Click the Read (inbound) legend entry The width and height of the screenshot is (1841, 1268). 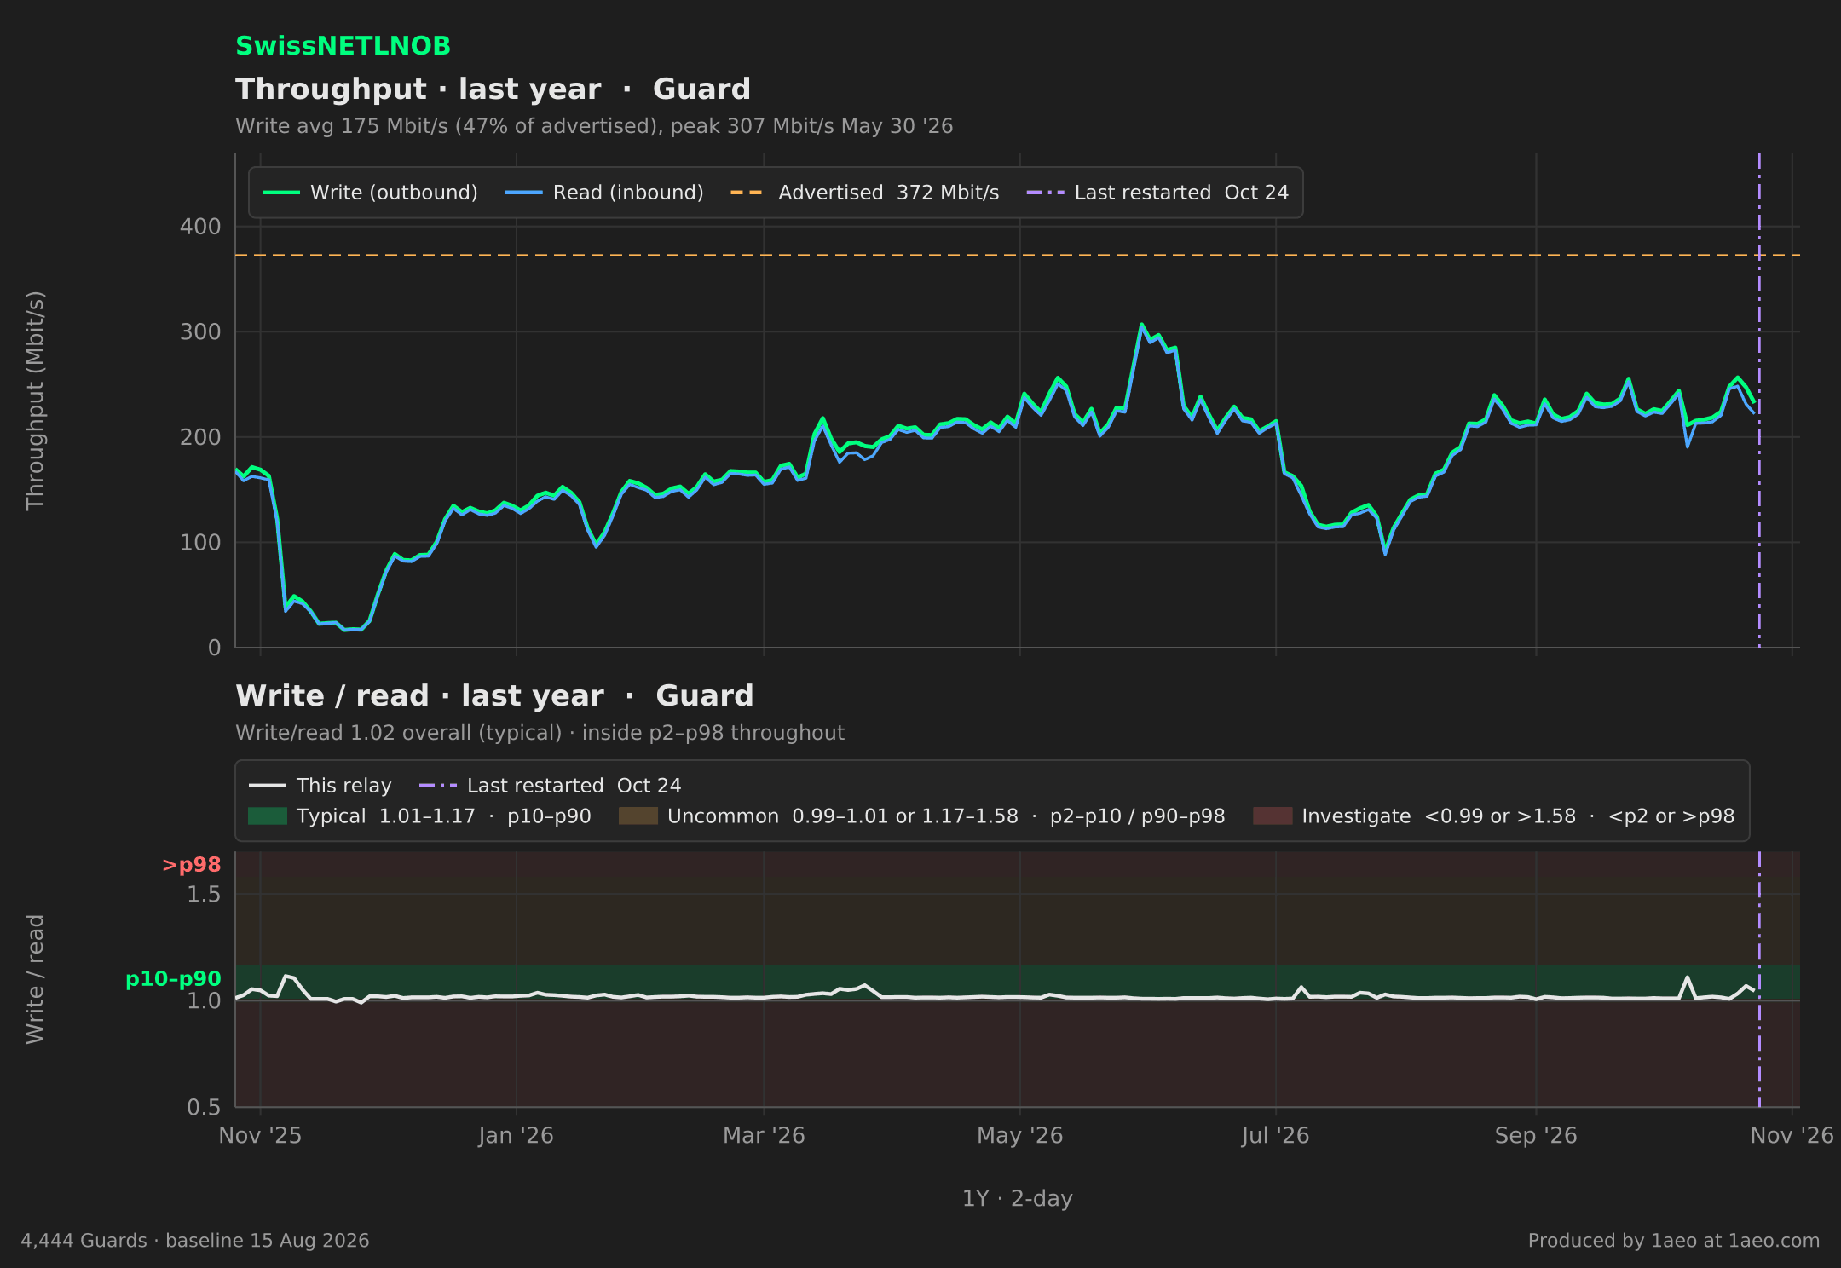(x=604, y=193)
